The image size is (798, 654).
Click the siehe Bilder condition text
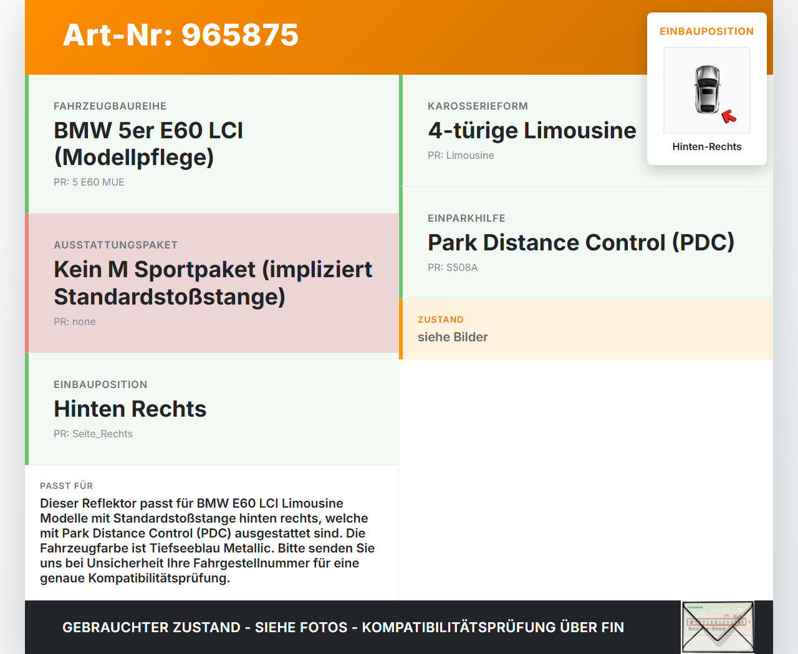pos(453,337)
